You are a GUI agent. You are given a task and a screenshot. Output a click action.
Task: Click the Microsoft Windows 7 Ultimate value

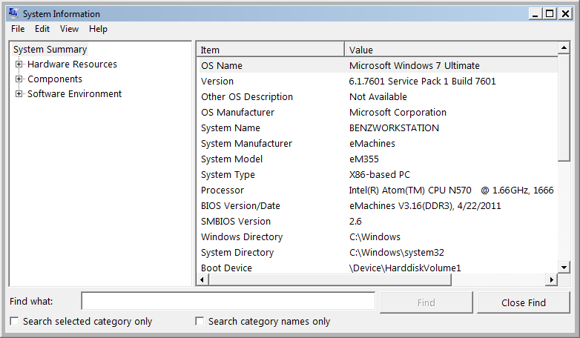[x=415, y=65]
